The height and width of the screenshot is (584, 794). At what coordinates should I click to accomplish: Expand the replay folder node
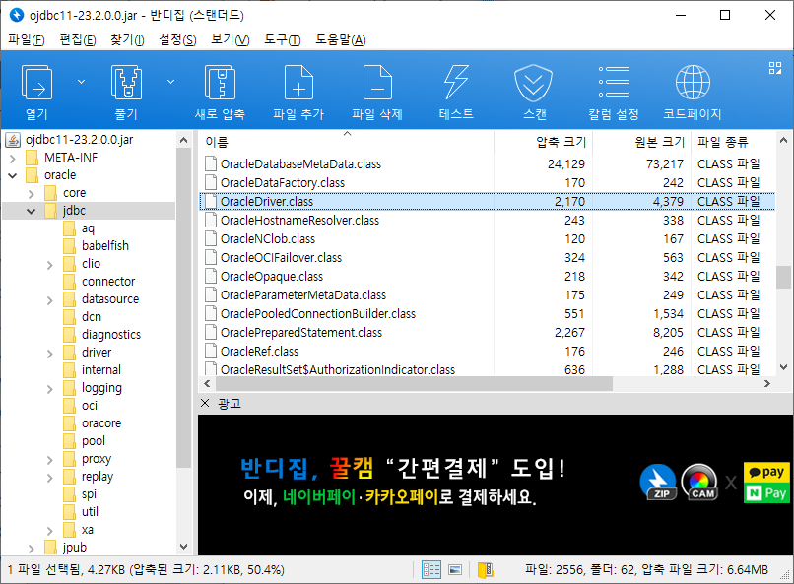[49, 478]
